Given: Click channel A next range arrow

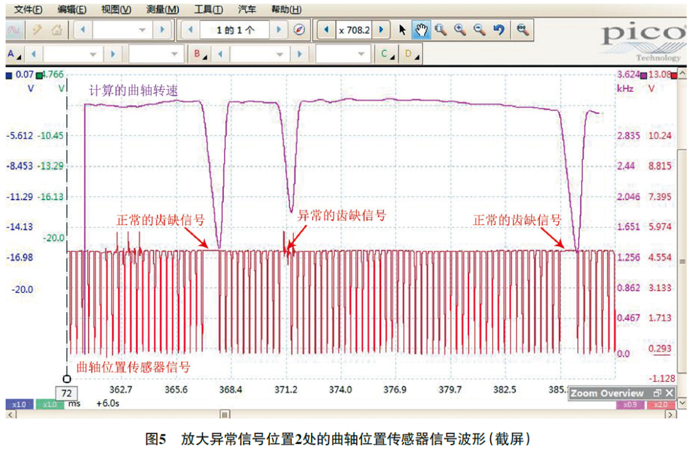Looking at the screenshot, I should click(x=113, y=55).
